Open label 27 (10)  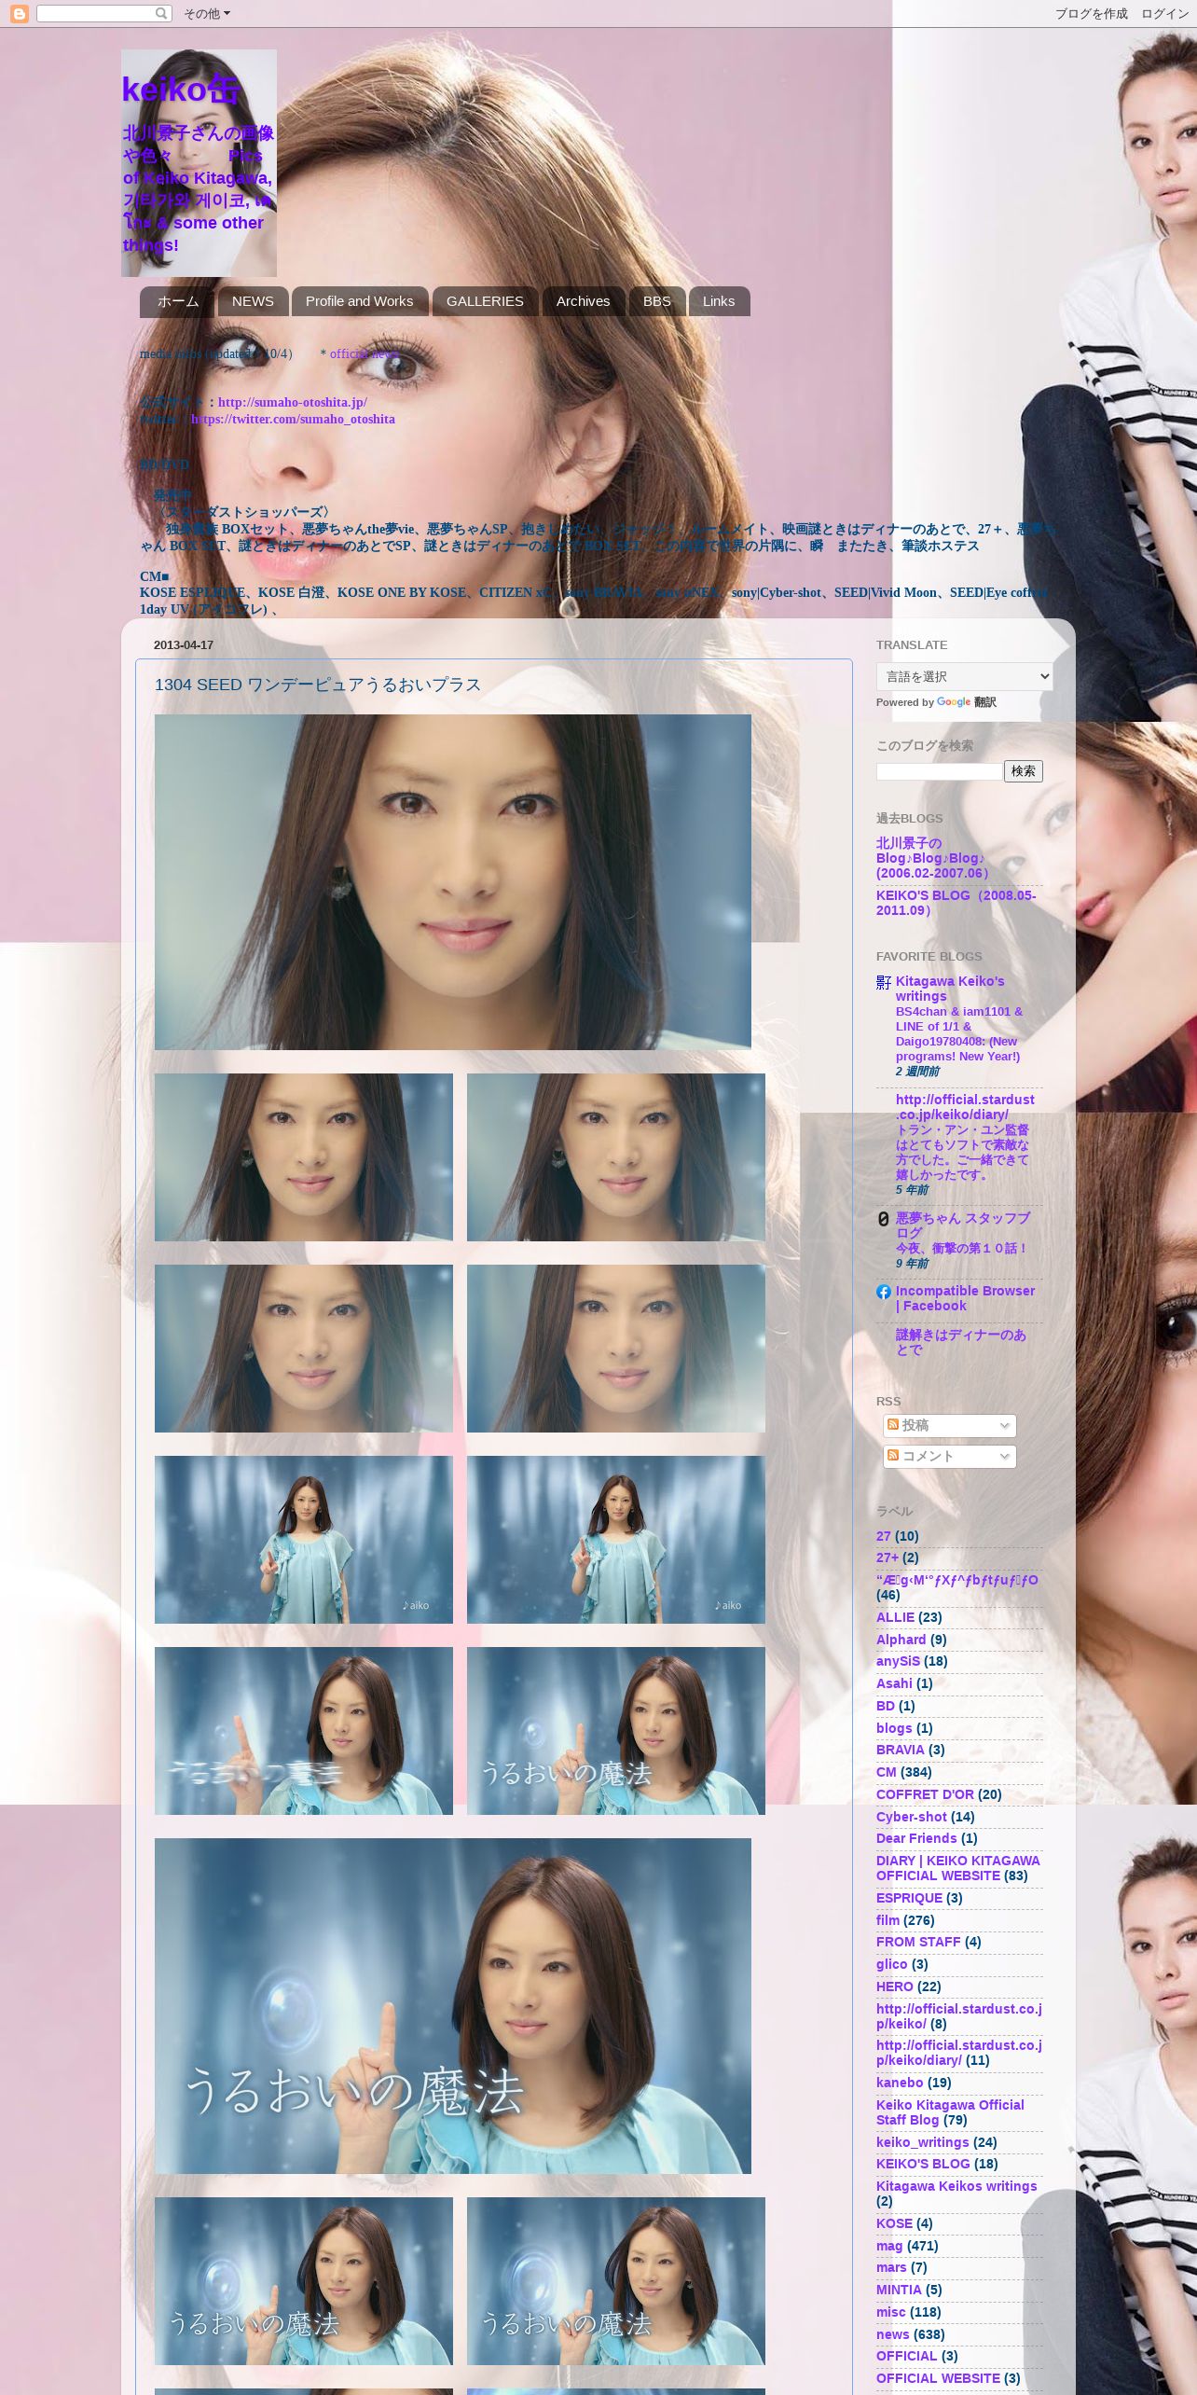click(x=884, y=1536)
